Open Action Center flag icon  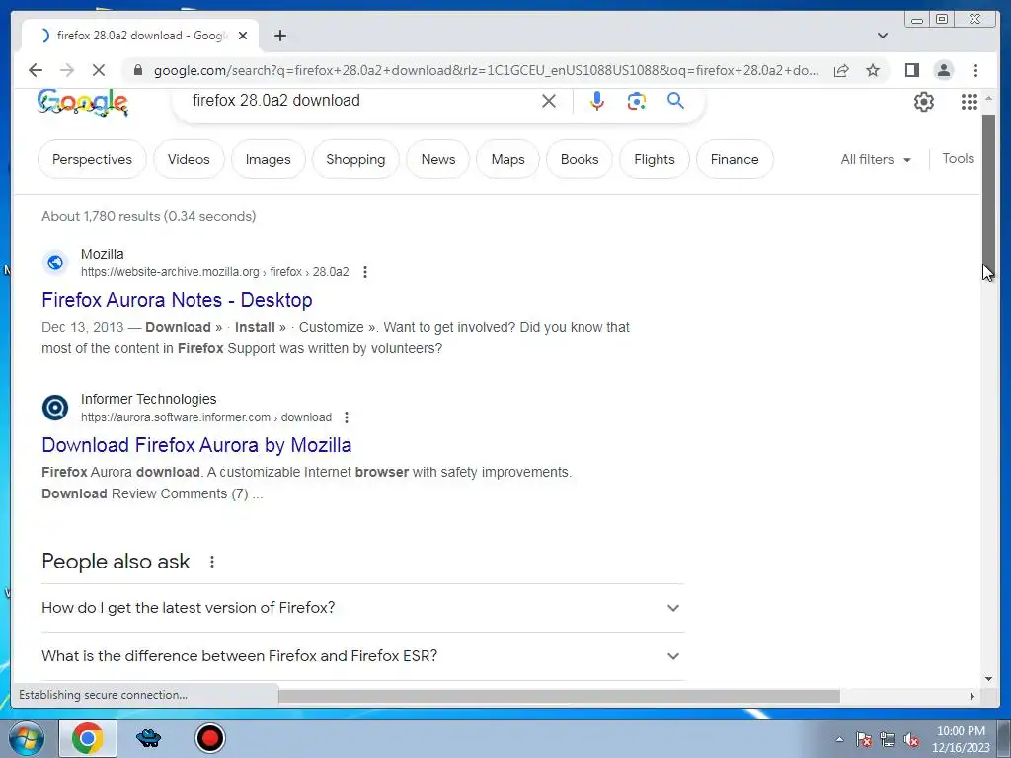[864, 739]
